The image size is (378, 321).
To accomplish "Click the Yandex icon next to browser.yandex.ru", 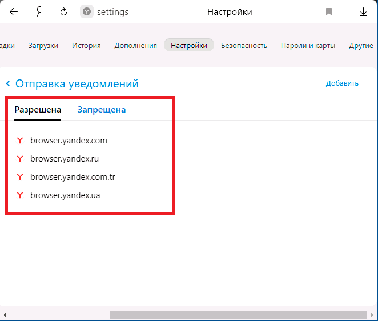I will click(x=20, y=159).
